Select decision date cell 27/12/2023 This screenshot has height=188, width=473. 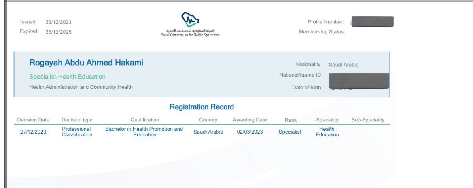[33, 132]
